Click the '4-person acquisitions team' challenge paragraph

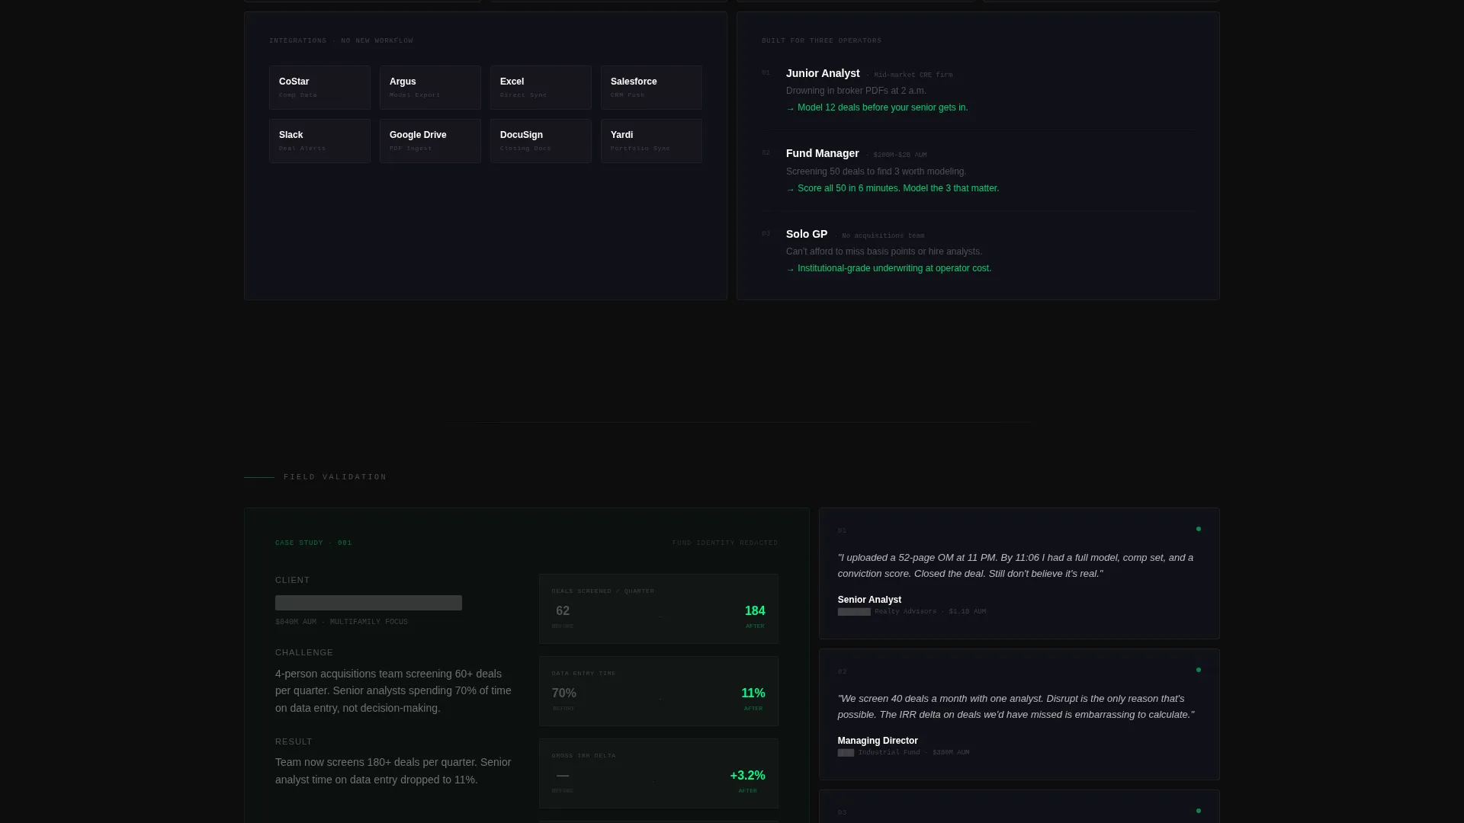tap(393, 691)
